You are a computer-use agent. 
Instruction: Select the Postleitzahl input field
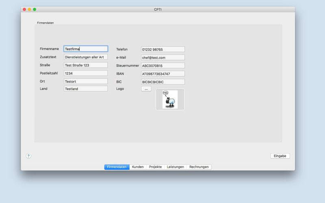pyautogui.click(x=86, y=73)
